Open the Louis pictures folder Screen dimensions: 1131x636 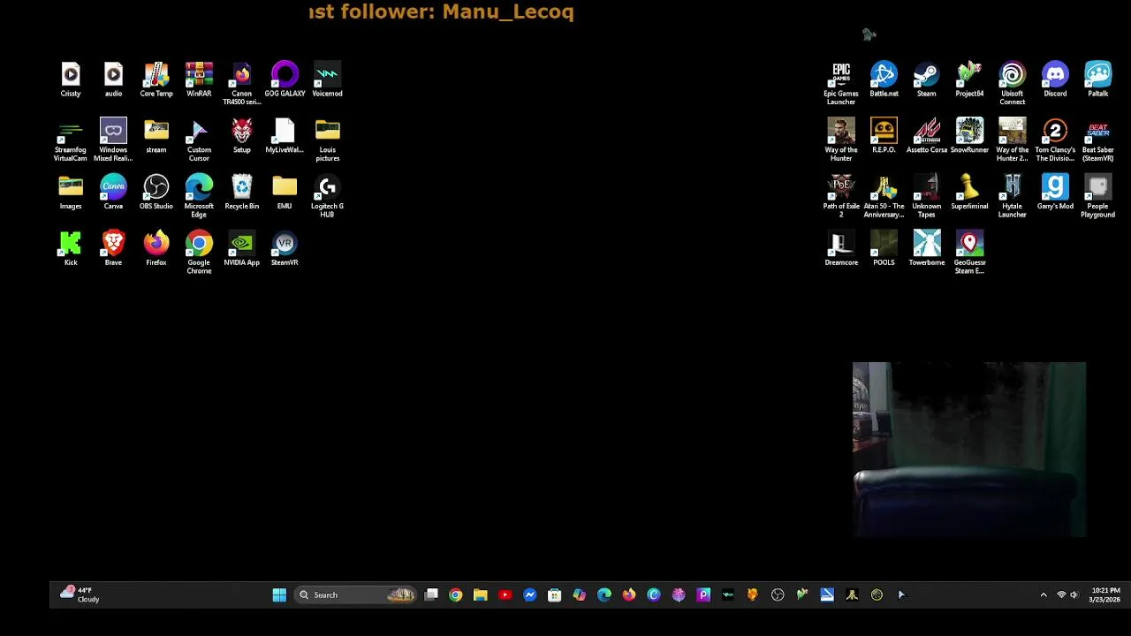click(x=327, y=140)
